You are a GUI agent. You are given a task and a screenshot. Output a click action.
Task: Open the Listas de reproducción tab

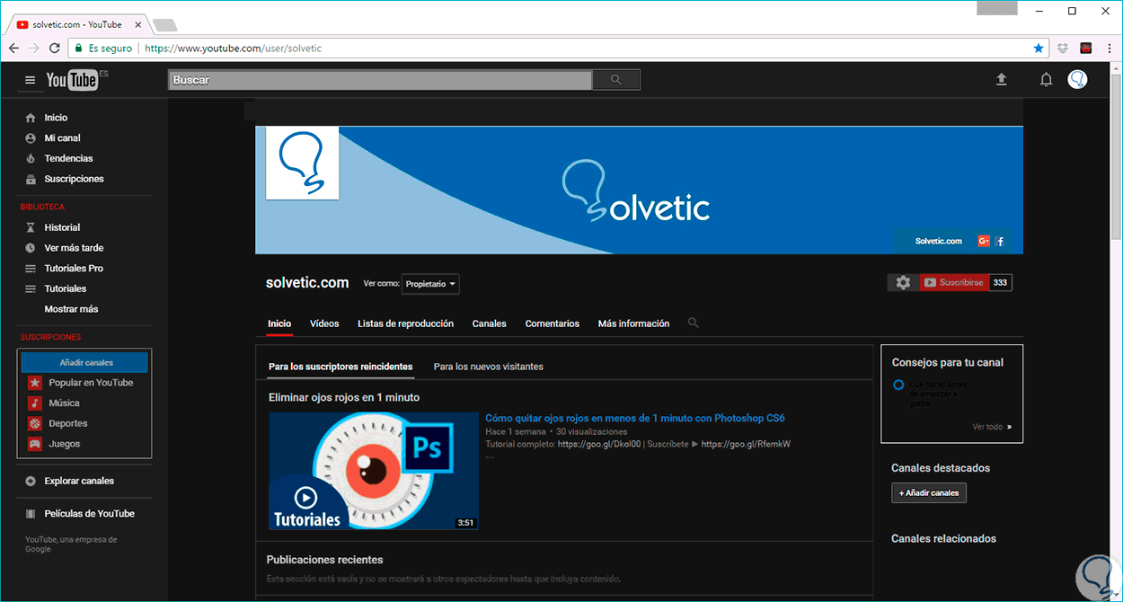405,323
